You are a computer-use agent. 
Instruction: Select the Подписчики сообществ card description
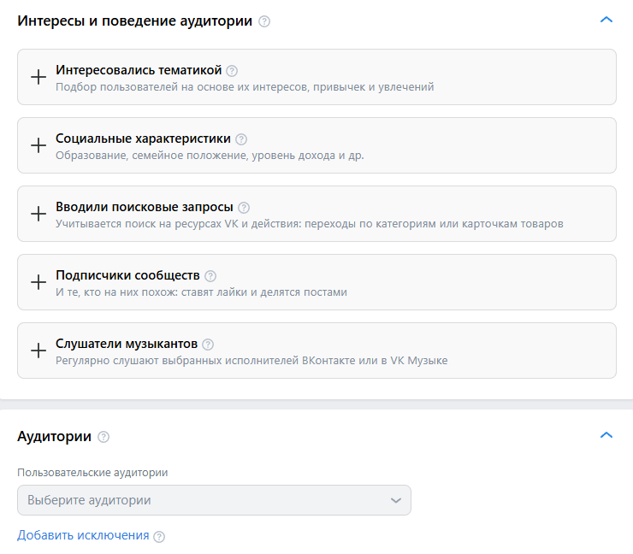tap(201, 292)
